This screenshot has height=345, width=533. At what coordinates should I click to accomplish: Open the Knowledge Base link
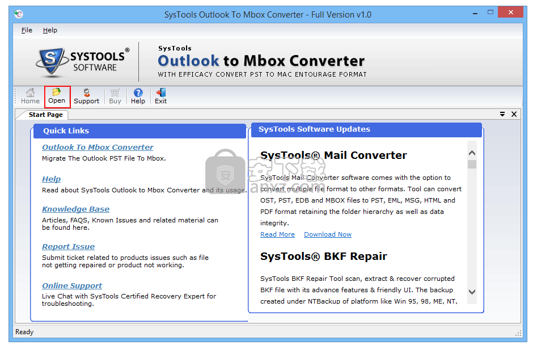click(76, 209)
